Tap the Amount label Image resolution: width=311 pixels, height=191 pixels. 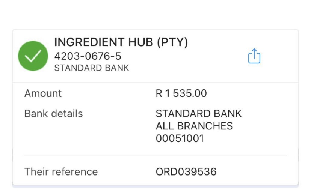pyautogui.click(x=43, y=93)
